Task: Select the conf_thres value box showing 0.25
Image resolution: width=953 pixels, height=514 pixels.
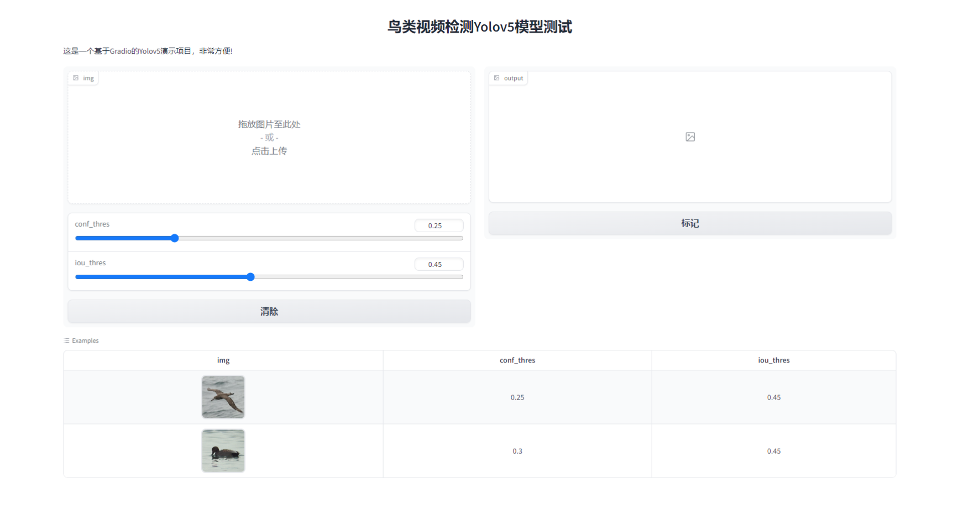Action: pos(438,225)
